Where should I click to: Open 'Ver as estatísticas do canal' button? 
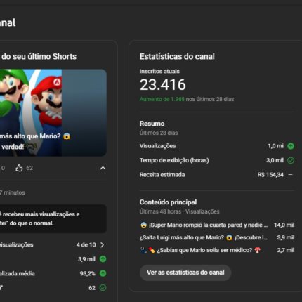(185, 273)
